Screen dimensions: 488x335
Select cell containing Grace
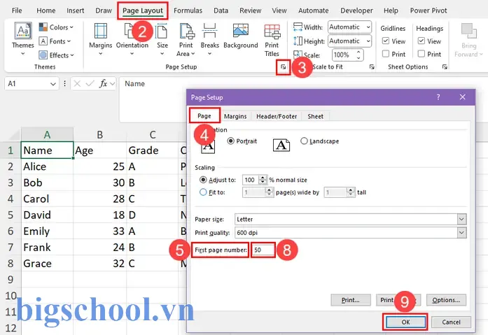pos(48,264)
